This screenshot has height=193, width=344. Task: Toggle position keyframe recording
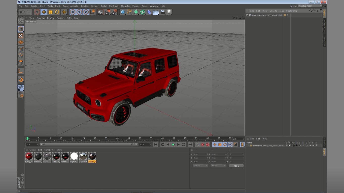click(215, 144)
